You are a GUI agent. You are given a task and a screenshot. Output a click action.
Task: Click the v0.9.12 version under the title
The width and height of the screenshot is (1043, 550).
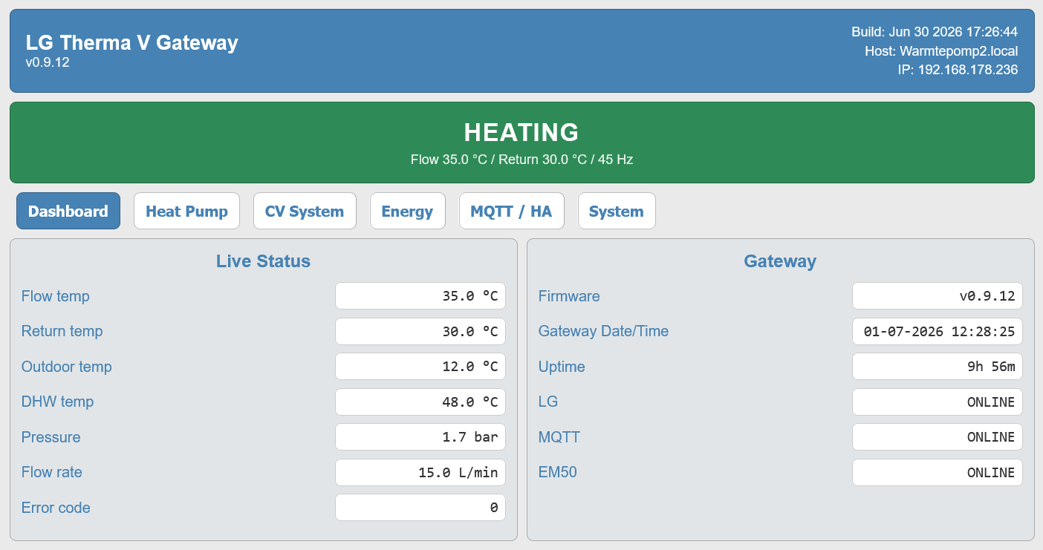tap(48, 62)
